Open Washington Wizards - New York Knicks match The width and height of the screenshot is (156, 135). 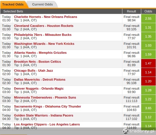pyautogui.click(x=44, y=44)
